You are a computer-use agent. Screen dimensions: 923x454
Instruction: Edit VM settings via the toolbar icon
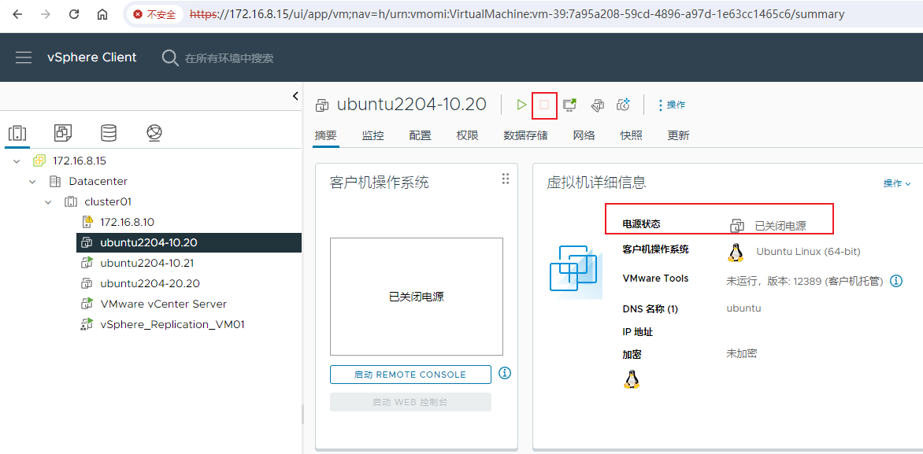pos(598,105)
